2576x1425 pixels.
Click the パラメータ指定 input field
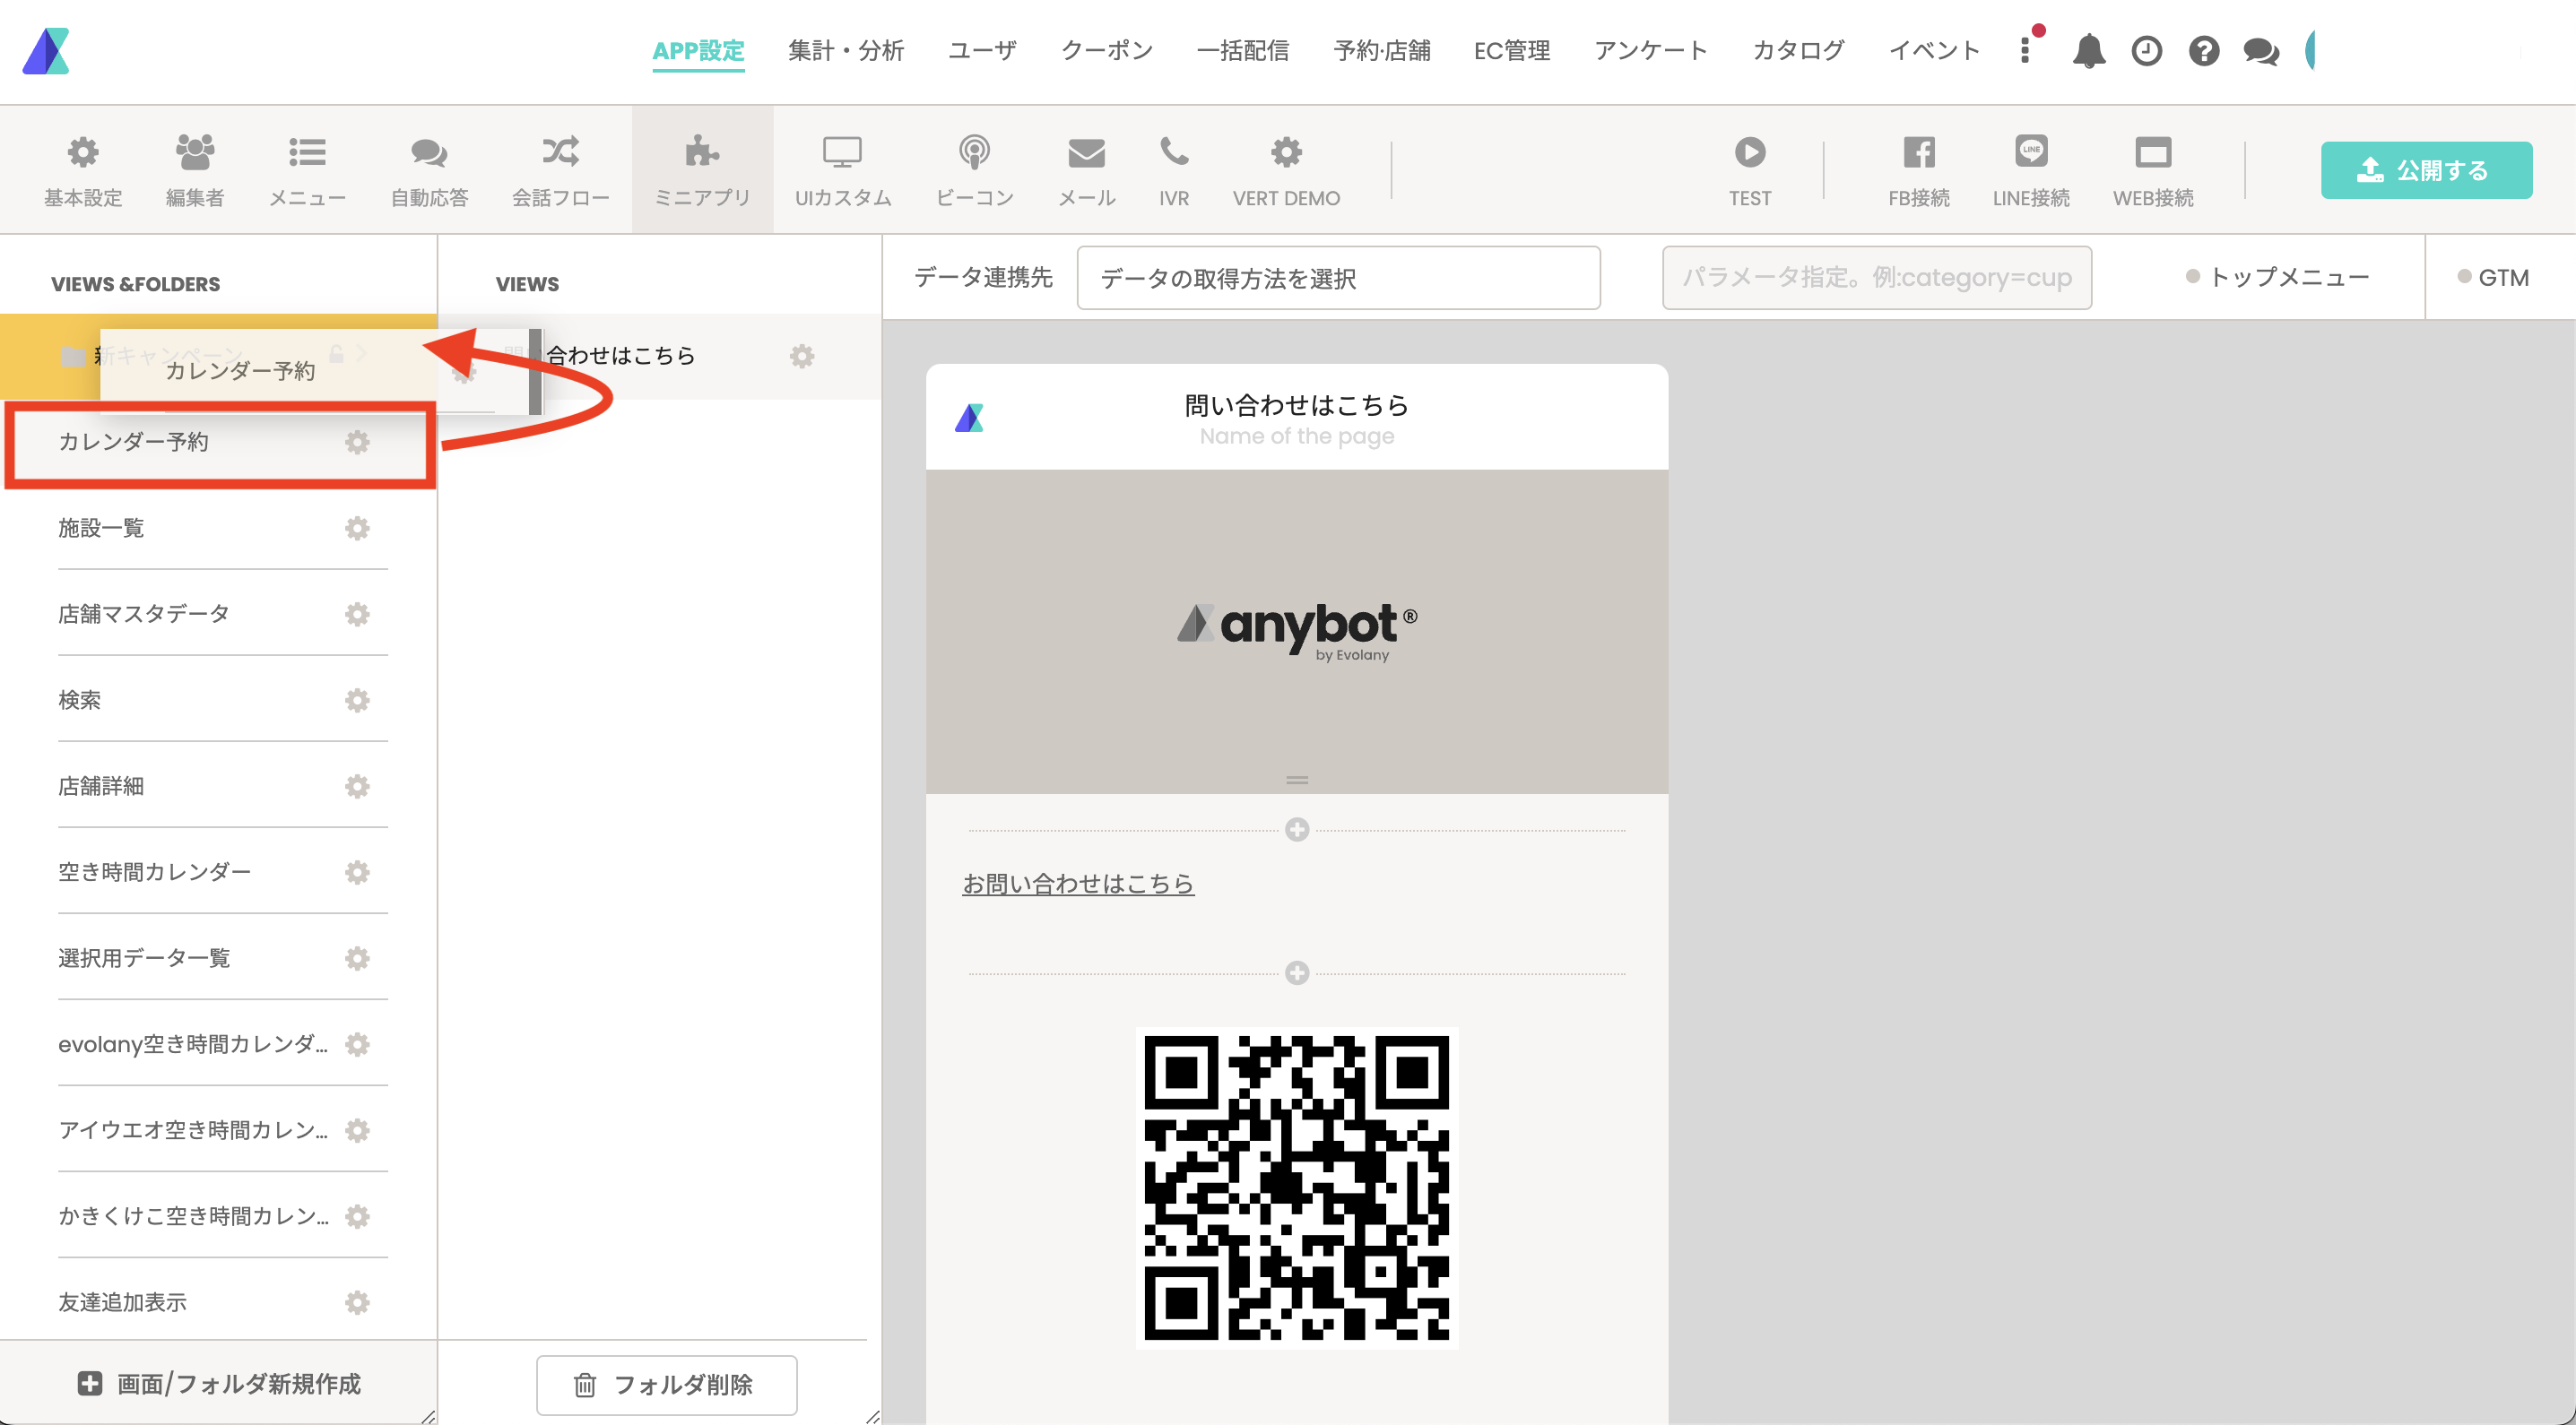pos(1877,278)
